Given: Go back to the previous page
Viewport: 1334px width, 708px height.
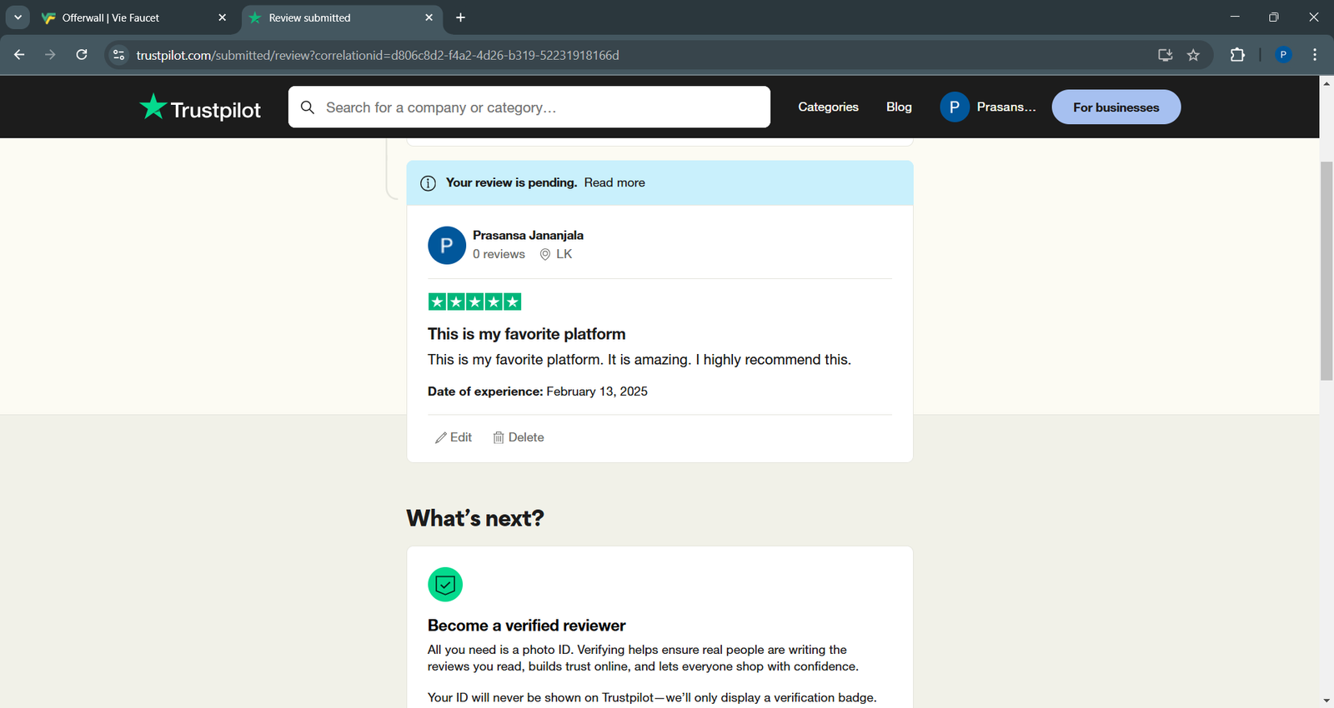Looking at the screenshot, I should coord(19,55).
